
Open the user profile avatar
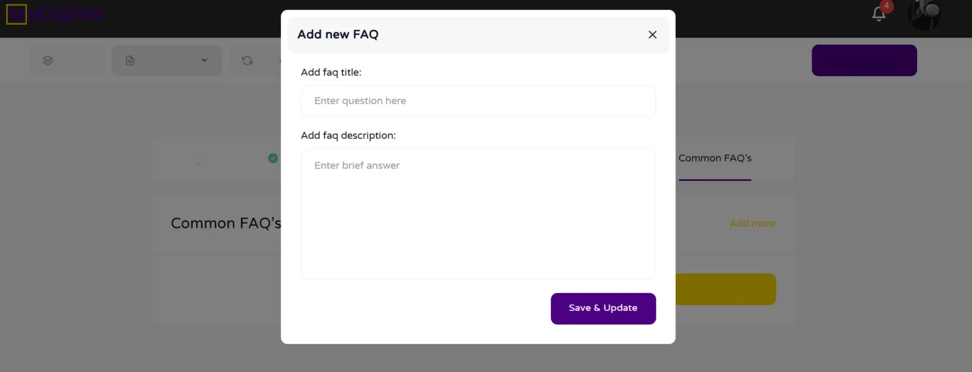tap(924, 15)
